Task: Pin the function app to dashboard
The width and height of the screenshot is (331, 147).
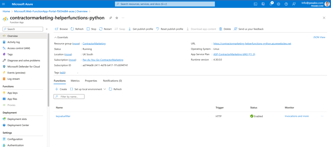Action: pos(110,18)
